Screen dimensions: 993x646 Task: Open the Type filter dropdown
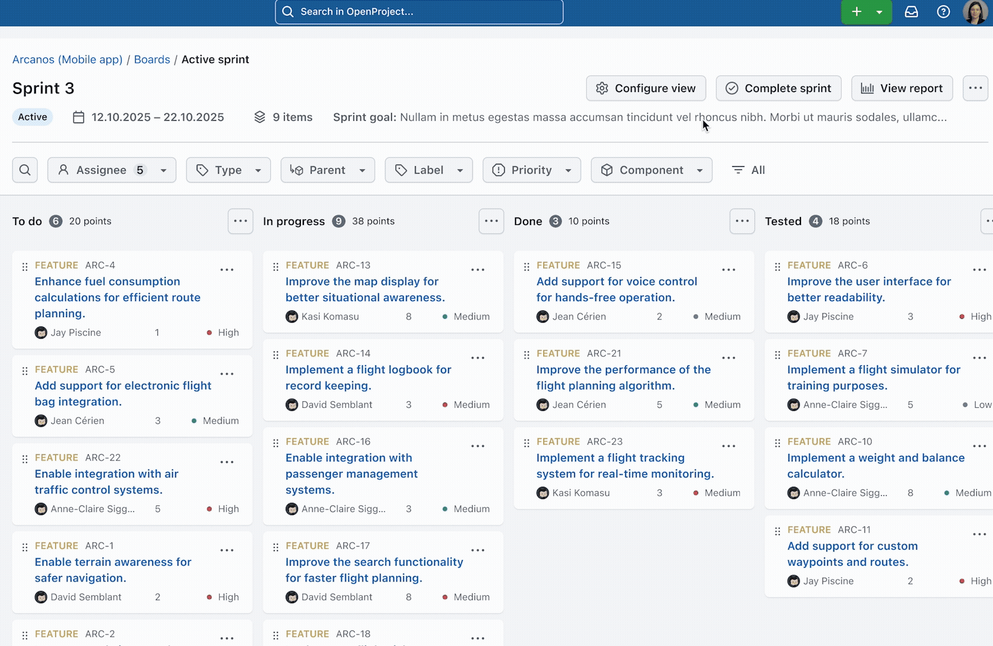click(x=228, y=170)
